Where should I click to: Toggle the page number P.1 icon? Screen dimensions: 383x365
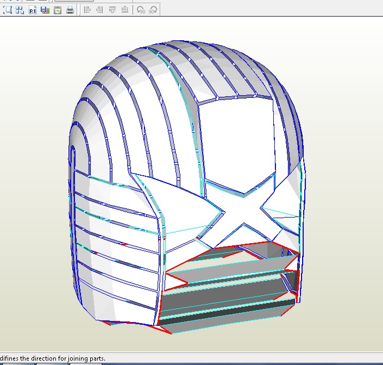(x=33, y=10)
